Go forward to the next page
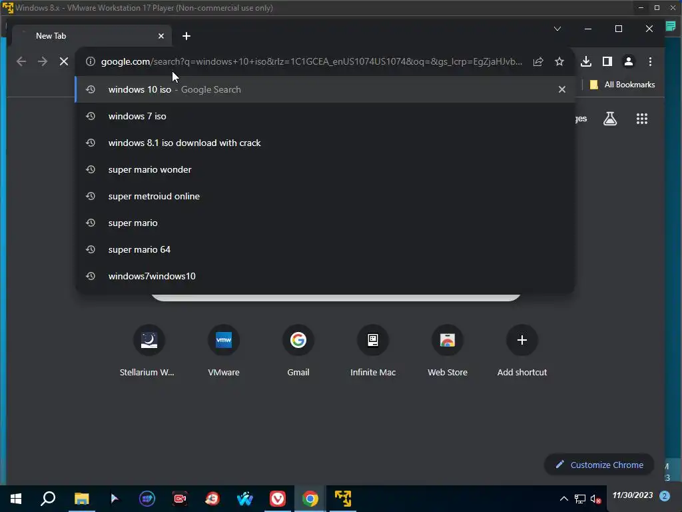The width and height of the screenshot is (682, 512). pos(42,61)
